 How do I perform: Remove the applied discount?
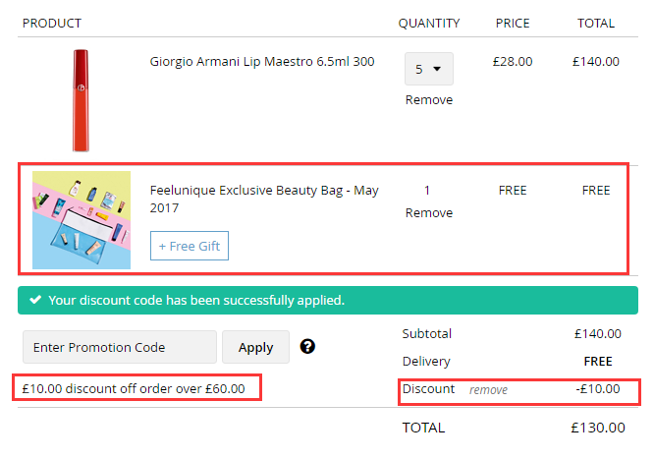[488, 390]
